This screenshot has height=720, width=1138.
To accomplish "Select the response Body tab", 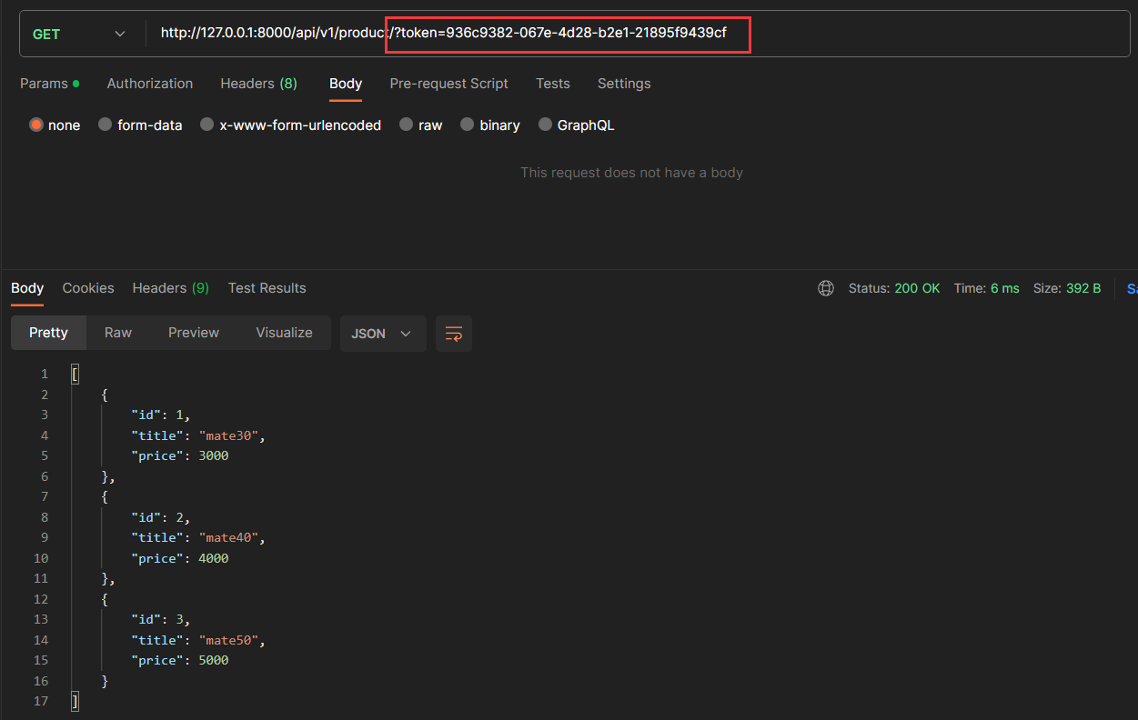I will pyautogui.click(x=27, y=288).
